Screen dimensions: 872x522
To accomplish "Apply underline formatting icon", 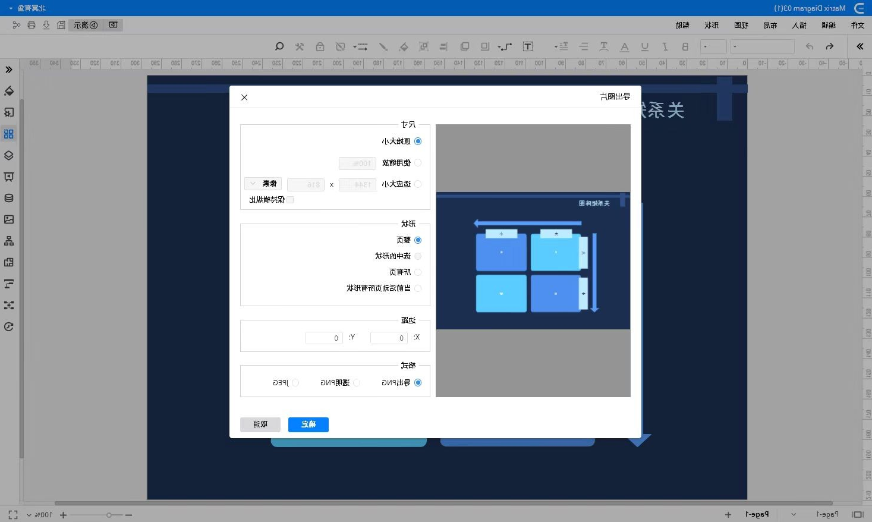I will [x=644, y=46].
